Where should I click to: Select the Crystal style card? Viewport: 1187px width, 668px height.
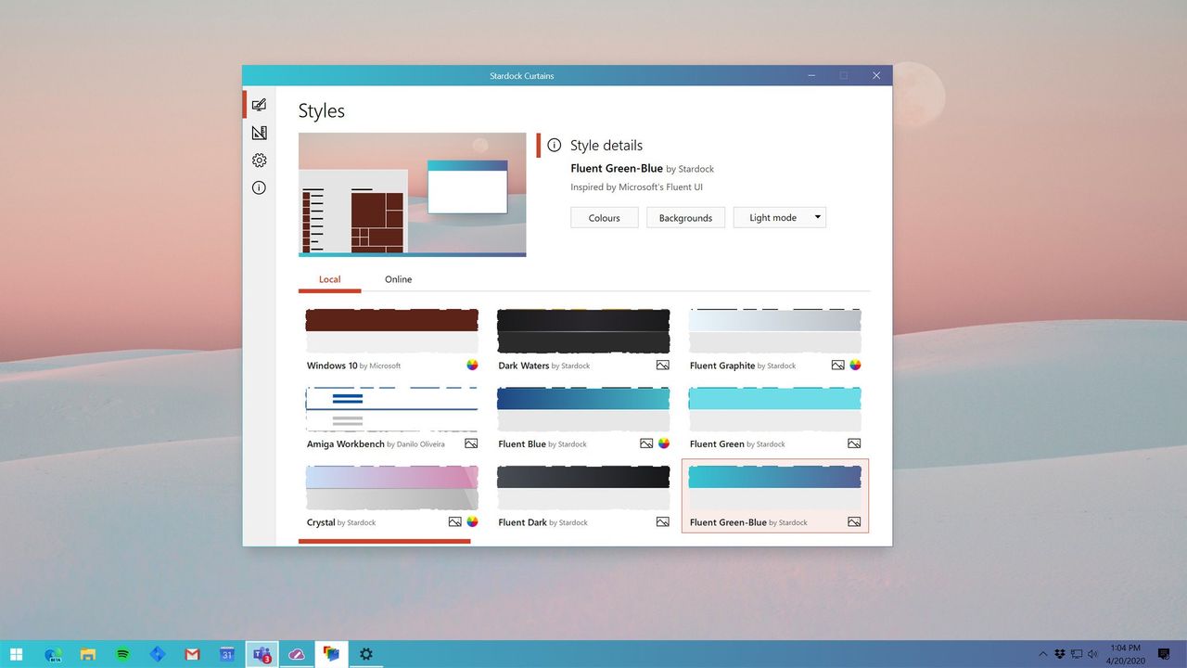(x=391, y=495)
